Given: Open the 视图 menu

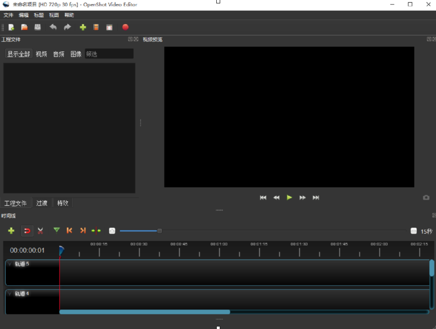Looking at the screenshot, I should [x=54, y=15].
